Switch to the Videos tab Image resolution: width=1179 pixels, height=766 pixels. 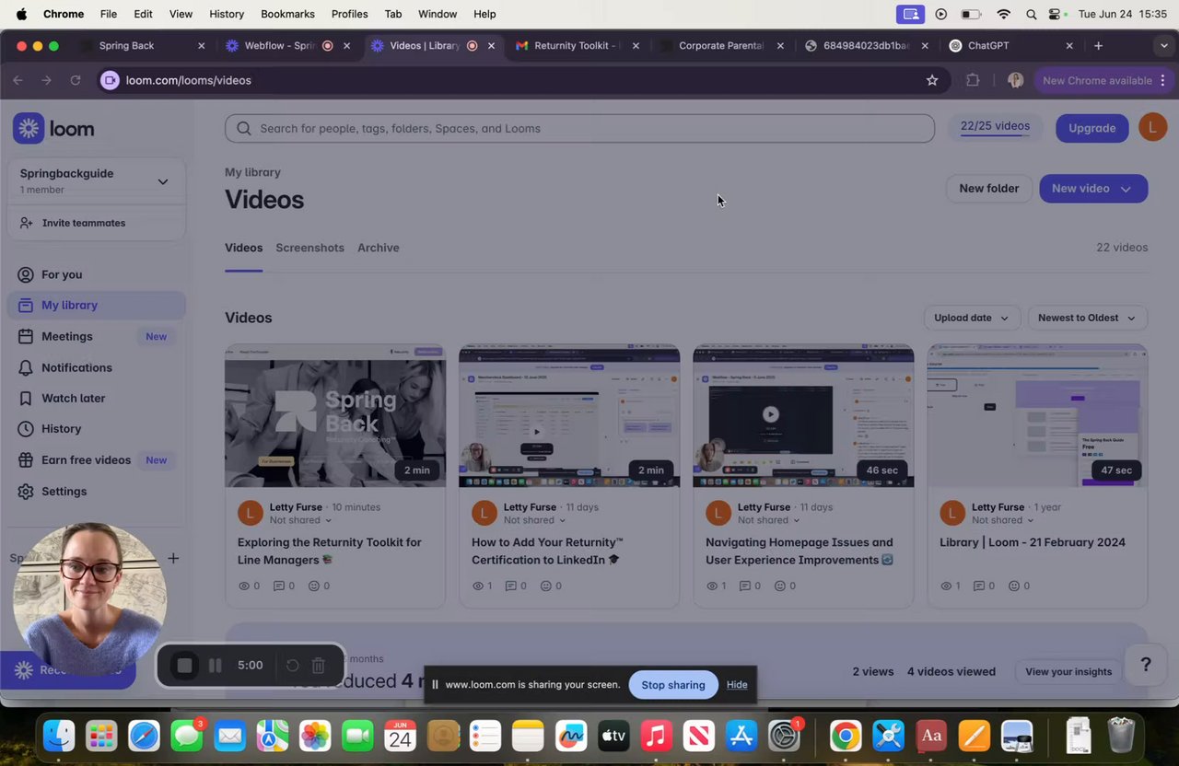(x=243, y=248)
